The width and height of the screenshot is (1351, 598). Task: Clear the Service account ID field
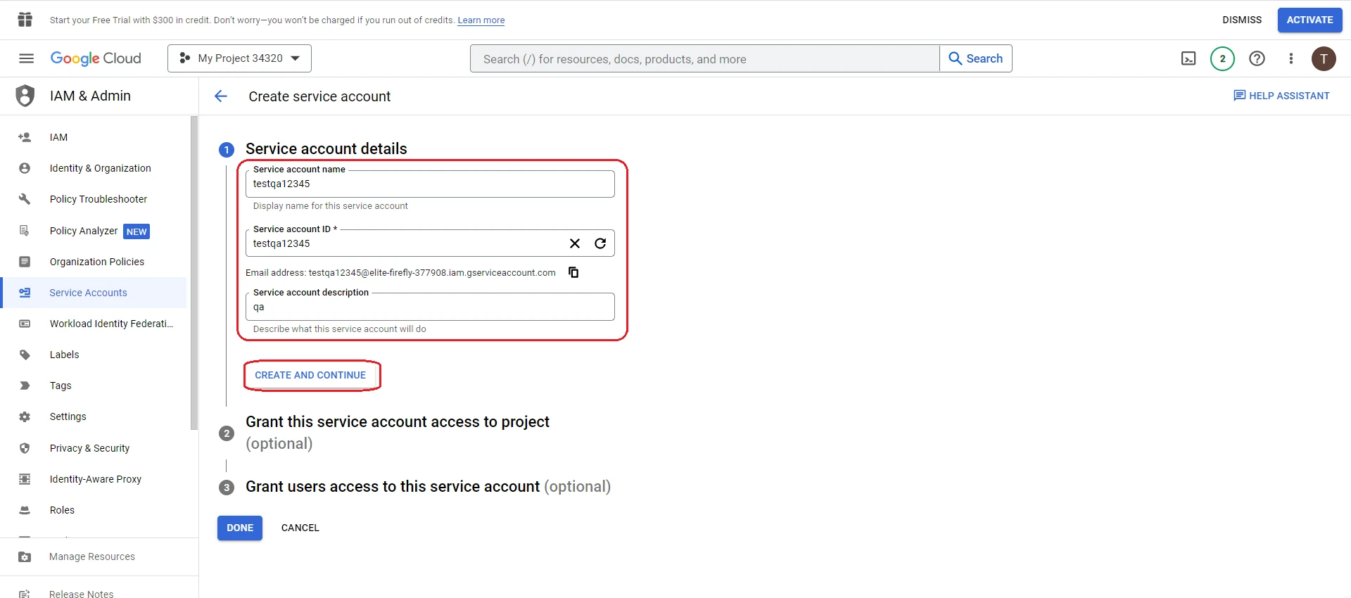pyautogui.click(x=575, y=243)
